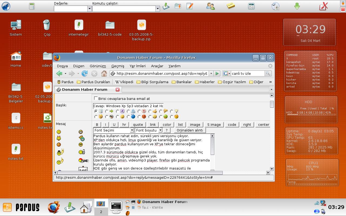
Task: Launch Firefox globe icon in taskbar
Action: tap(54, 207)
